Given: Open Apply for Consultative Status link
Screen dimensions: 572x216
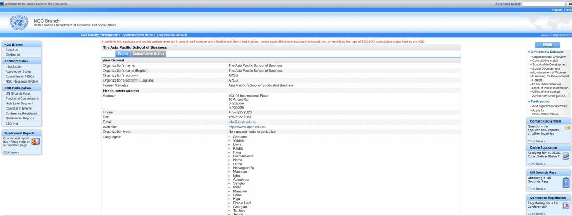Looking at the screenshot, I should (545, 112).
